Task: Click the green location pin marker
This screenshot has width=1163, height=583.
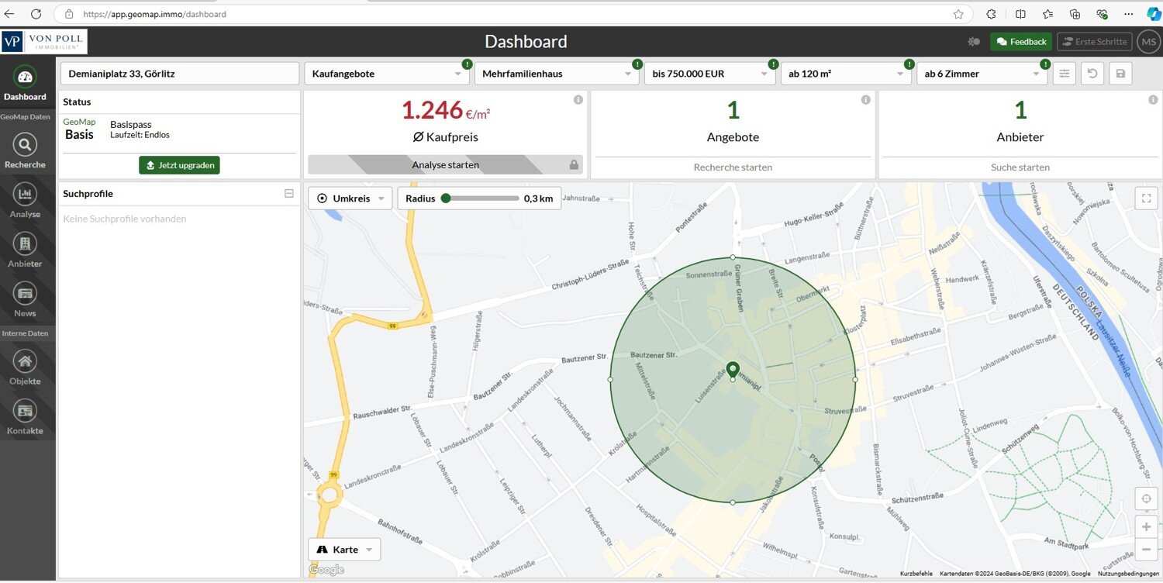Action: point(733,369)
